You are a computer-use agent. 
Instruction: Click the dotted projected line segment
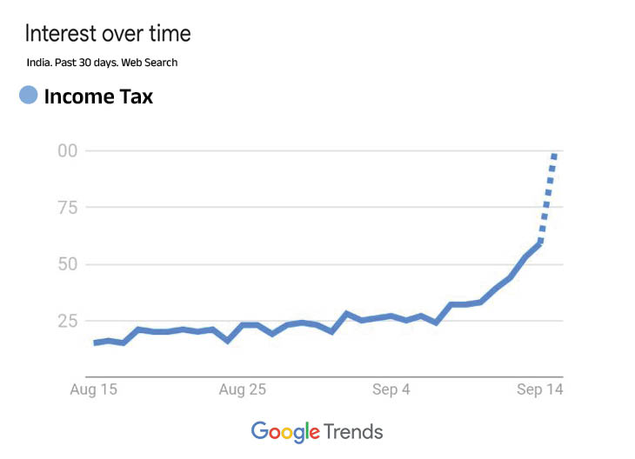(x=548, y=198)
